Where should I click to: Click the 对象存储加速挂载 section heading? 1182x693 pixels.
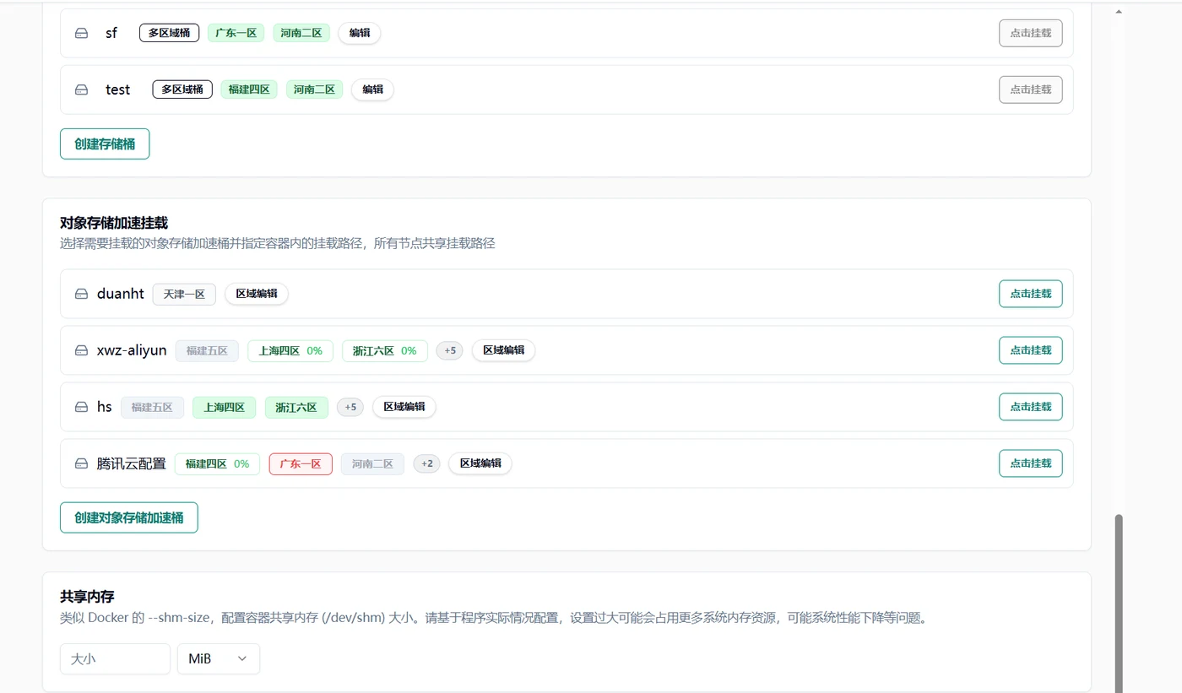click(114, 223)
